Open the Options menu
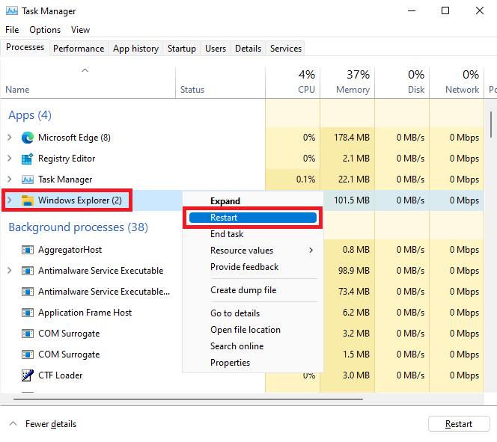Viewport: 497px width, 442px height. (45, 30)
